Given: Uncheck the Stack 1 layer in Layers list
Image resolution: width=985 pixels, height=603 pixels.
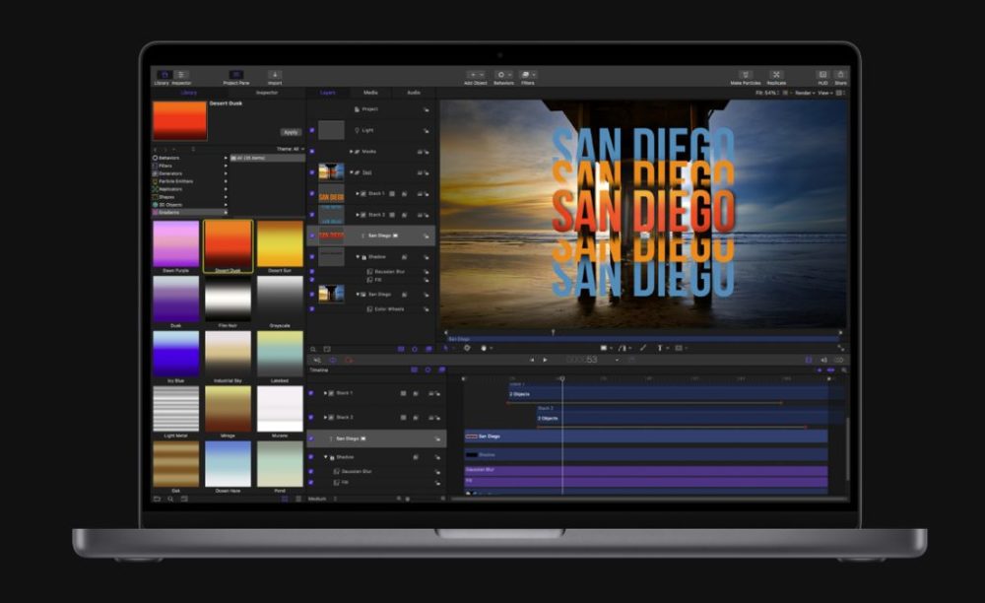Looking at the screenshot, I should pos(312,193).
